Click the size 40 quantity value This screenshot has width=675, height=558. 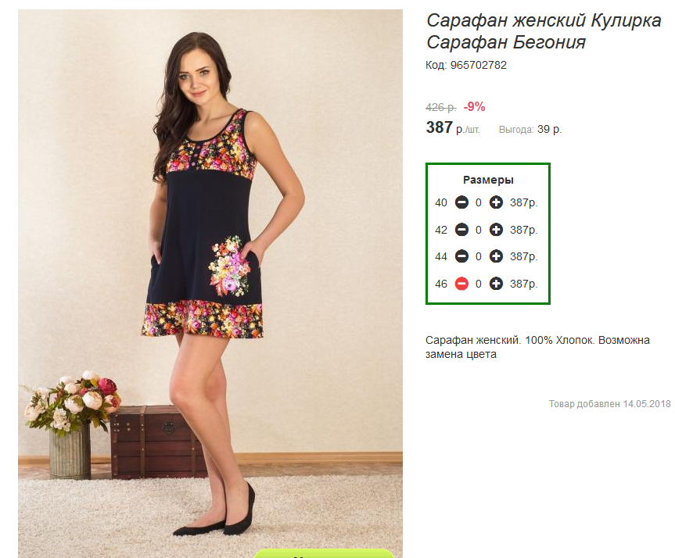coord(478,202)
